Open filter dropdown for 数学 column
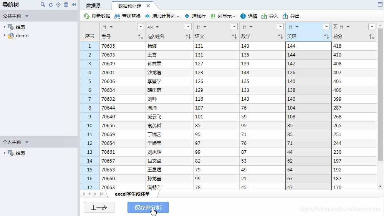The height and width of the screenshot is (216, 384). click(x=280, y=27)
